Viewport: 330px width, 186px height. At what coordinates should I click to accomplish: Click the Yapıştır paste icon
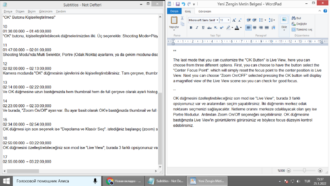coord(174,20)
